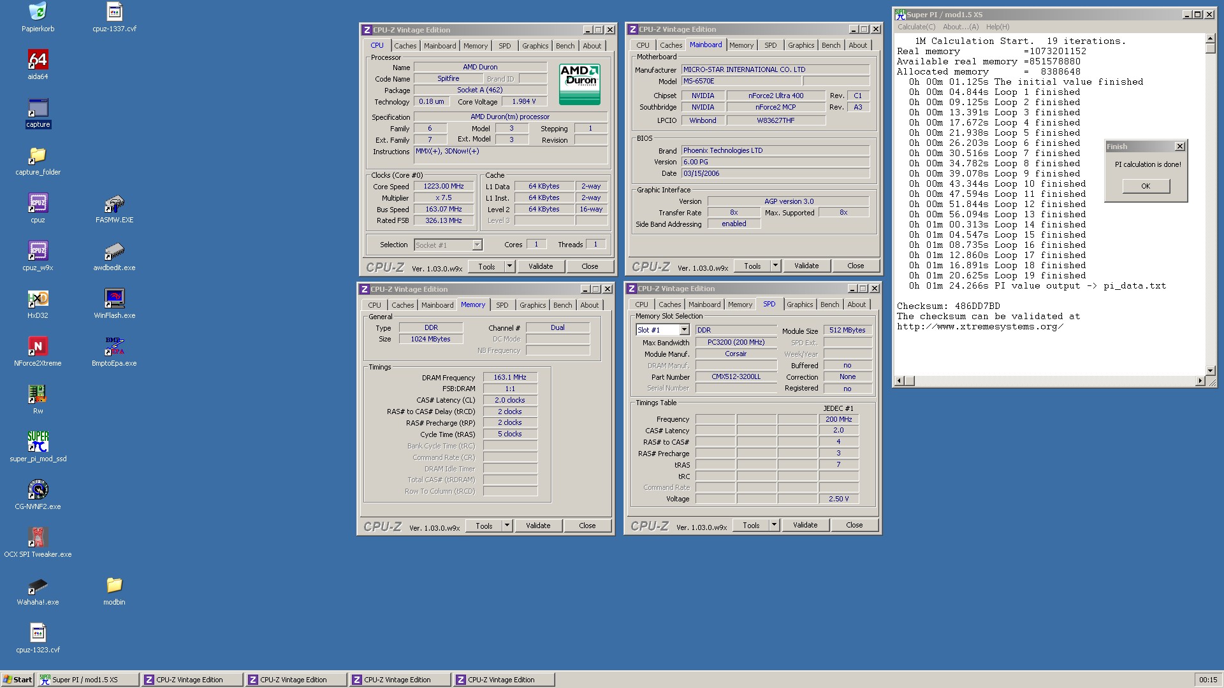Click Close in the Memory window
Screen dimensions: 1224x688
(587, 526)
